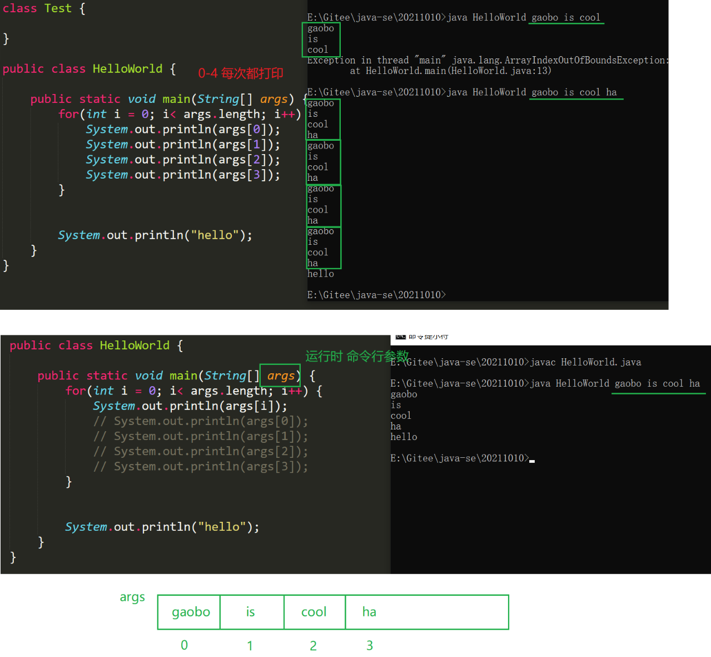Click the commented '// System.out.println(args[1]);' line

point(201,436)
